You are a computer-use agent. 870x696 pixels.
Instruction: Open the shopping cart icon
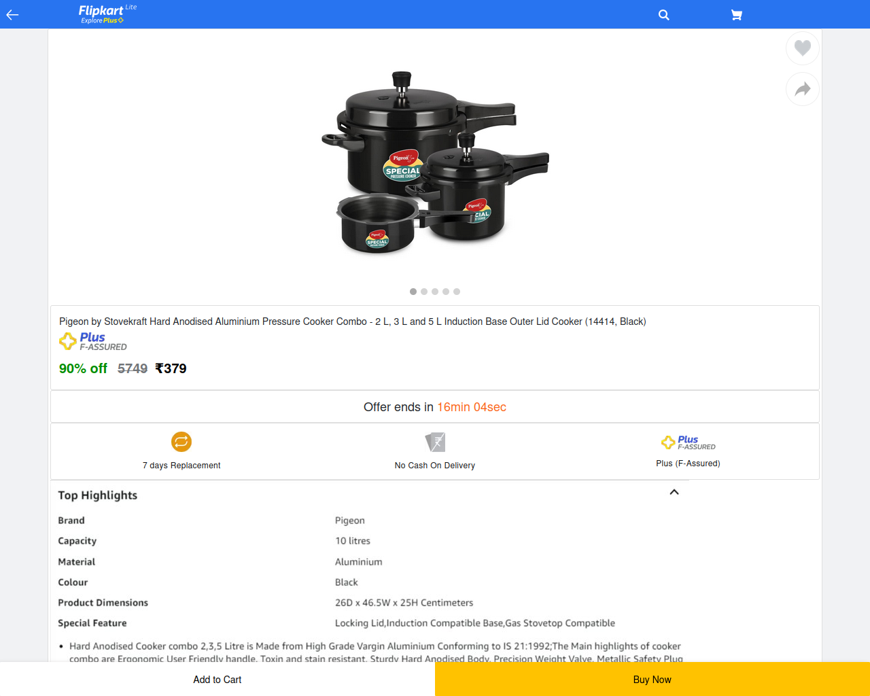(736, 15)
